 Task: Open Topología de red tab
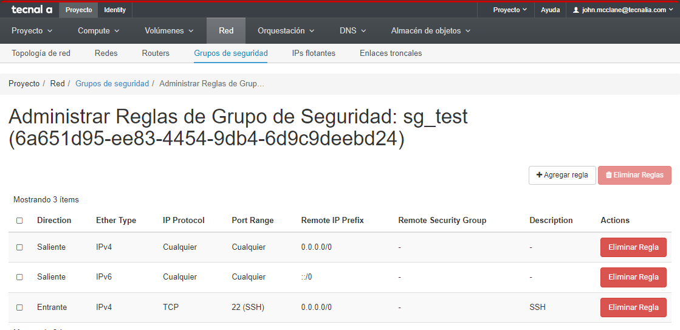(41, 53)
